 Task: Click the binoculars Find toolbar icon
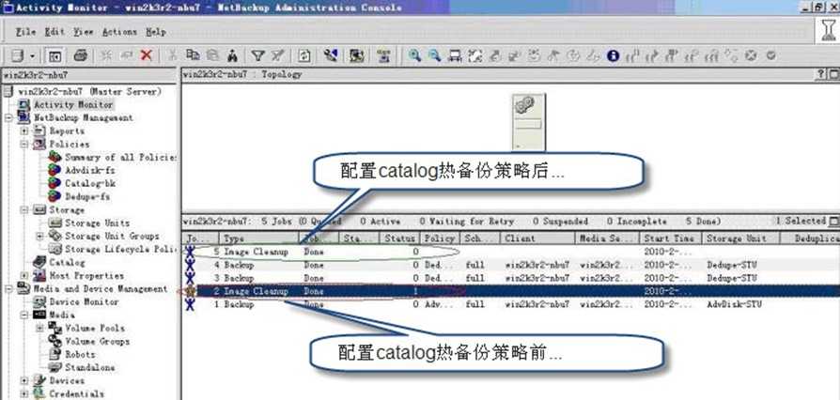click(x=232, y=55)
